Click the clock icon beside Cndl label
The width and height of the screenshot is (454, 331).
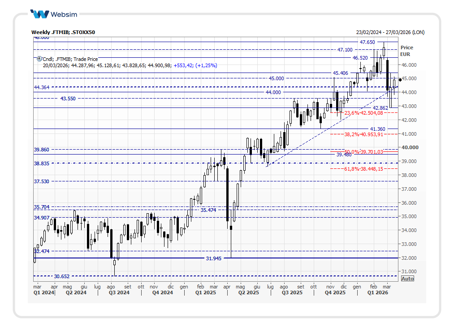coord(39,59)
